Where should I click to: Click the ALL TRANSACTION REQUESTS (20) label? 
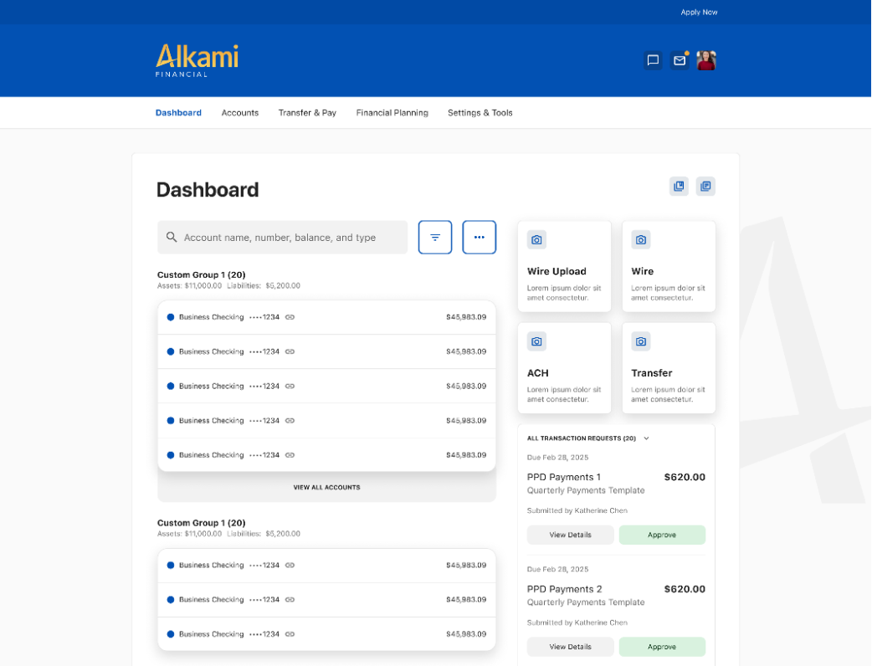tap(581, 438)
